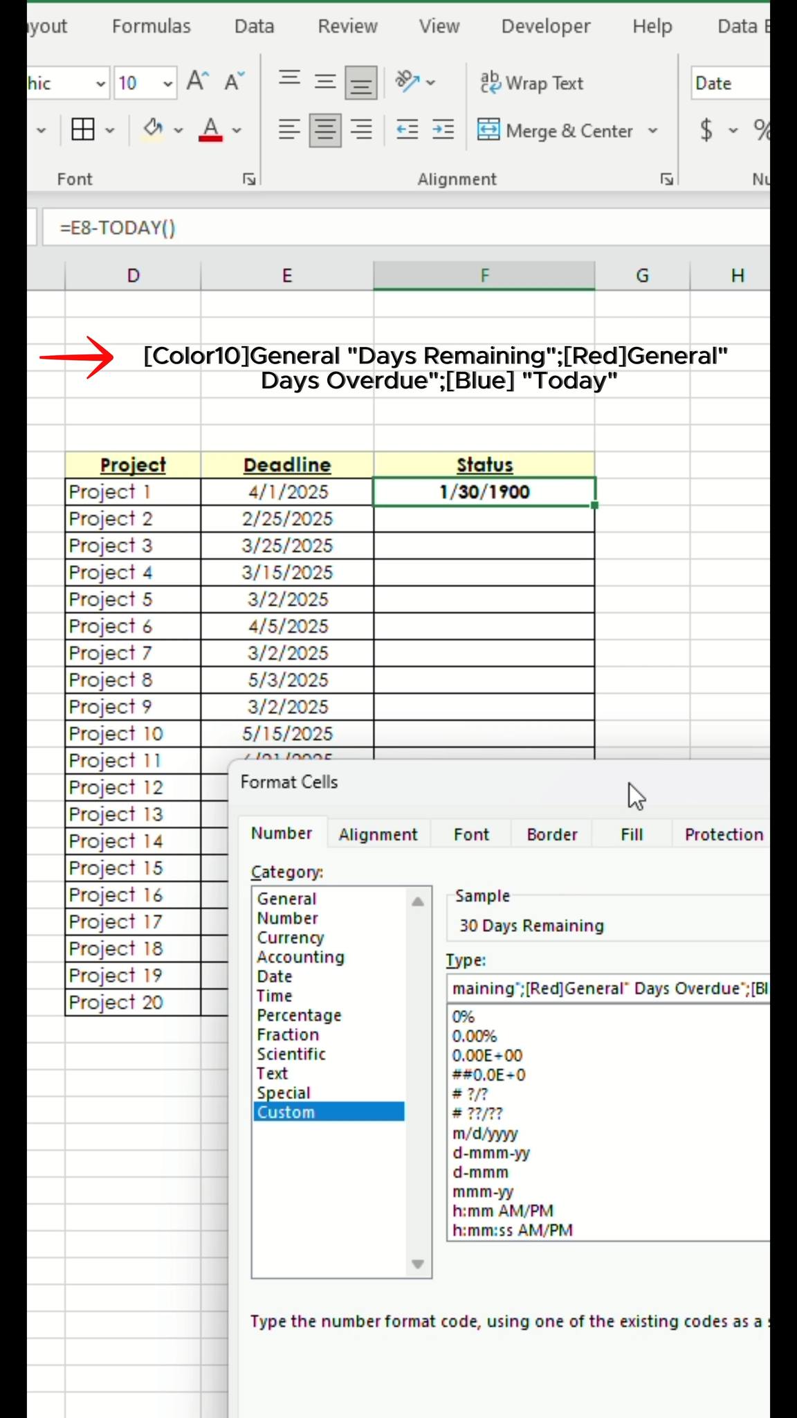The height and width of the screenshot is (1418, 797).
Task: Toggle bottom align button
Action: coord(361,82)
